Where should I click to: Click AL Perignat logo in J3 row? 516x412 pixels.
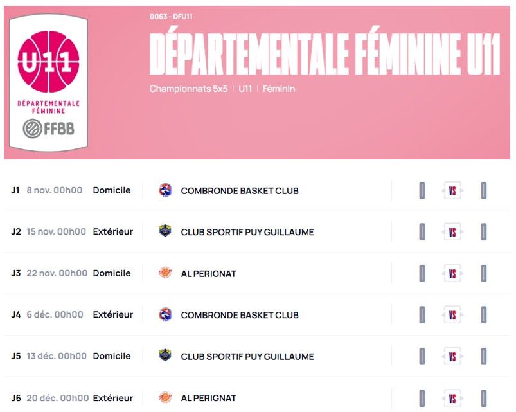pyautogui.click(x=165, y=273)
